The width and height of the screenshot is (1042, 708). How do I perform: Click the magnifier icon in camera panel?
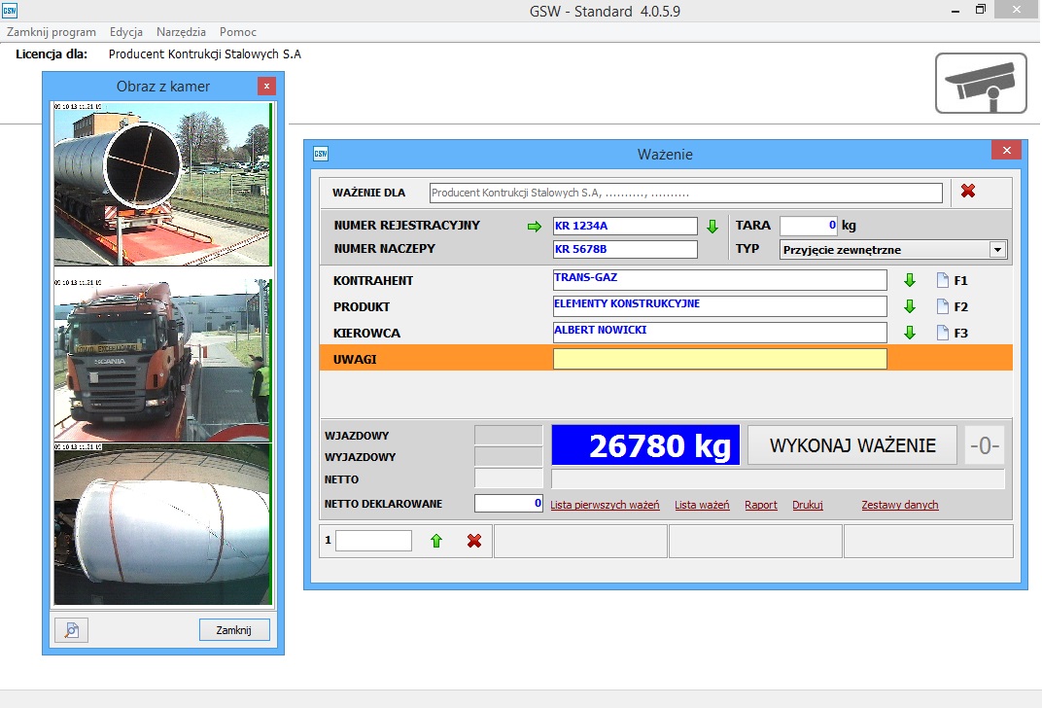pyautogui.click(x=71, y=630)
